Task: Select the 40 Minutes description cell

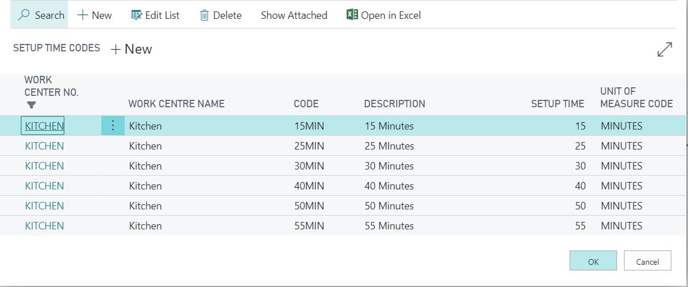Action: coord(389,186)
